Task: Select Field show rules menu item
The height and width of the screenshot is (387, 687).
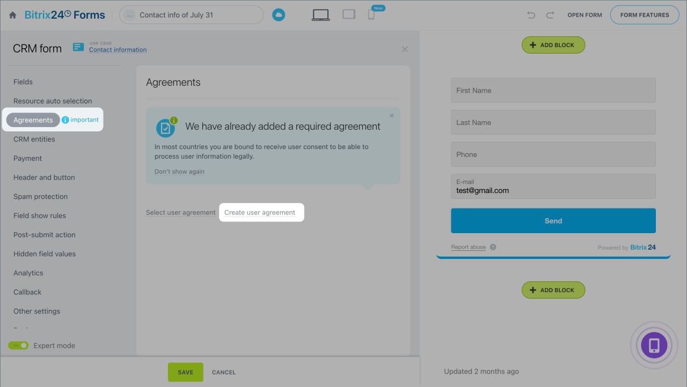Action: [x=40, y=215]
